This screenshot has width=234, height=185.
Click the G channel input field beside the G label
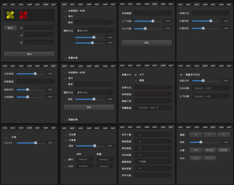click(x=40, y=35)
